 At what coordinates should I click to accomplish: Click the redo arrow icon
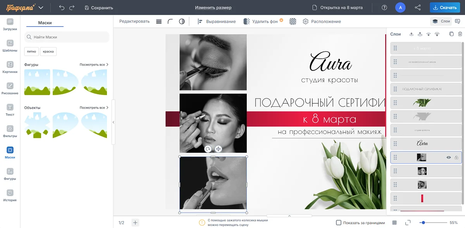click(x=72, y=8)
